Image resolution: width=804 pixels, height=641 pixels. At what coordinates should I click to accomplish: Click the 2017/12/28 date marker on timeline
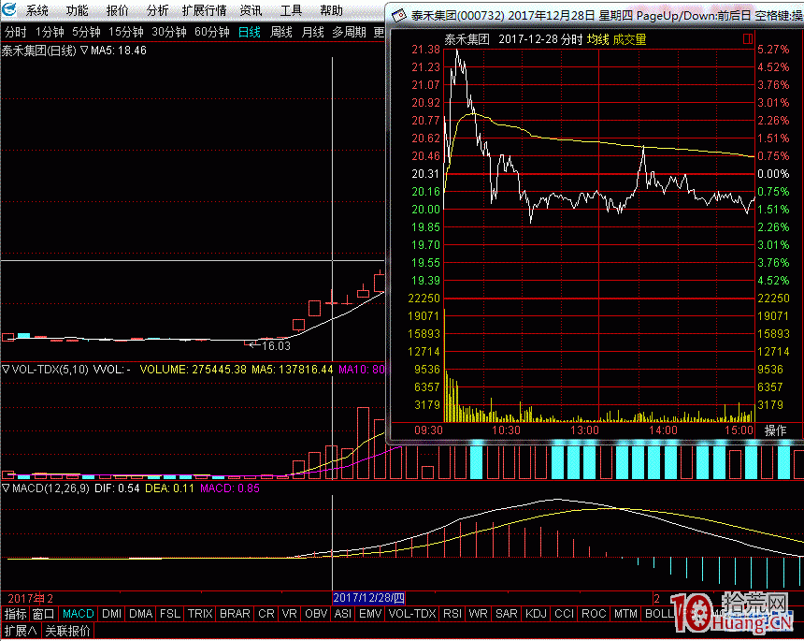(x=368, y=597)
